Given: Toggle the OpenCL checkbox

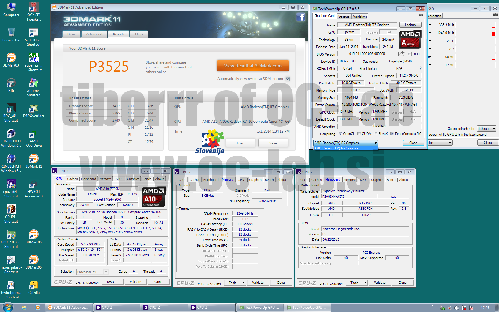Looking at the screenshot, I should [340, 134].
